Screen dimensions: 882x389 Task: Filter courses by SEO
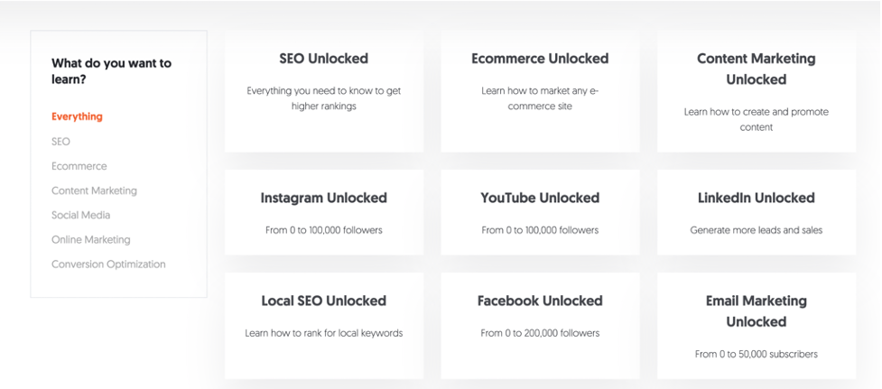(60, 142)
